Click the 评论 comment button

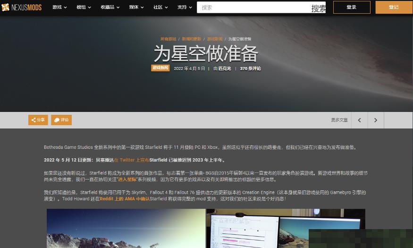pyautogui.click(x=61, y=120)
